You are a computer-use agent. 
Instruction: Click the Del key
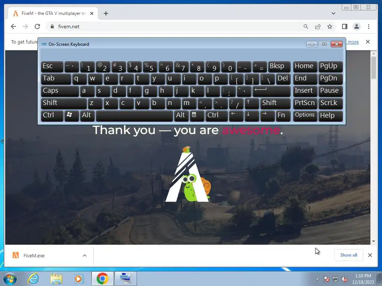(x=283, y=79)
